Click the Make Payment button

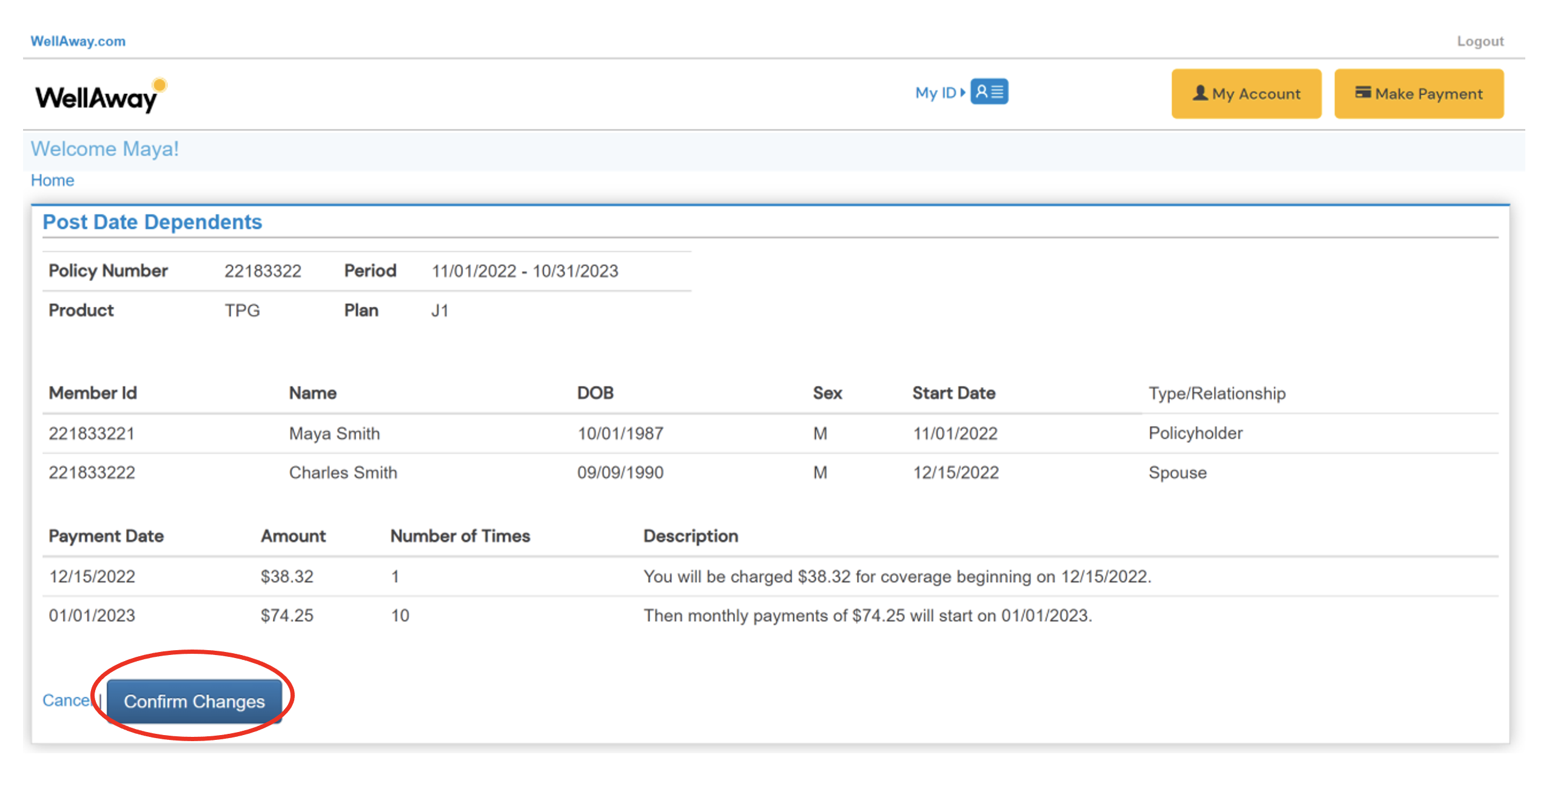tap(1419, 93)
